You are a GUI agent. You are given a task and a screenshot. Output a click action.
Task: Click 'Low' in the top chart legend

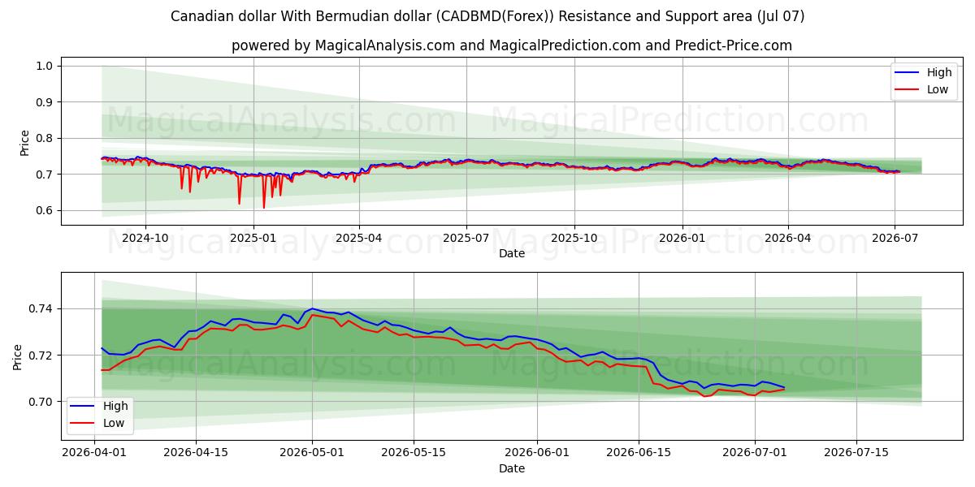coord(938,89)
